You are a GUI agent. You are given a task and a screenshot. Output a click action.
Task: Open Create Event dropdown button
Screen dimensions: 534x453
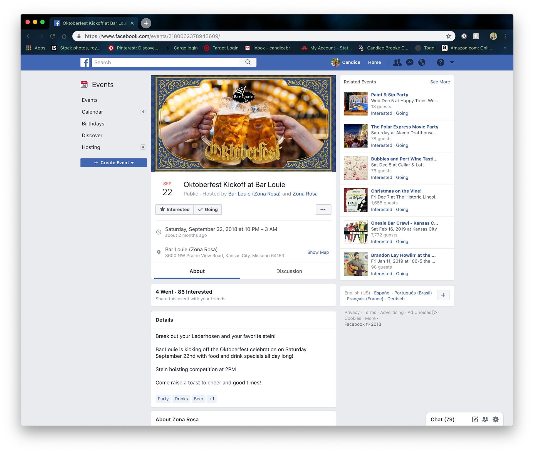(x=113, y=163)
